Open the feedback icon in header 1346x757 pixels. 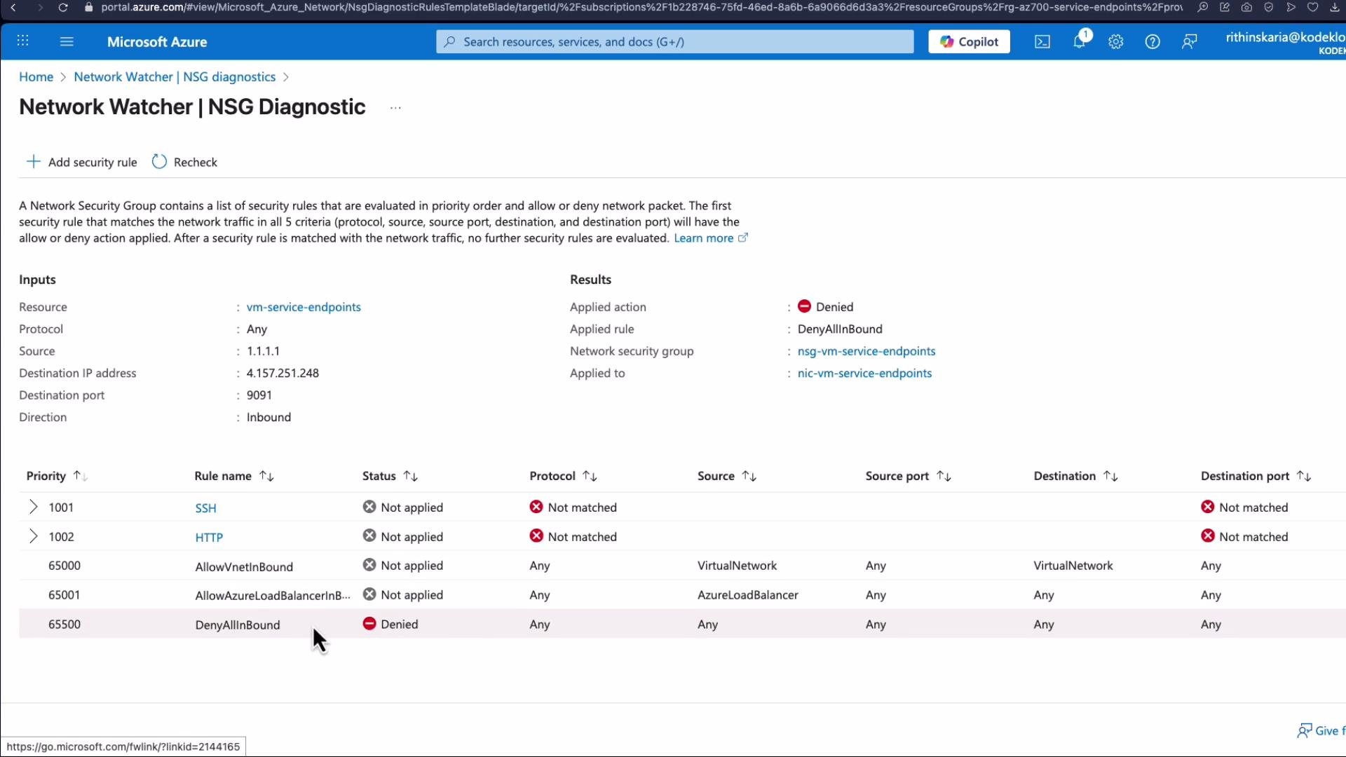(1190, 42)
